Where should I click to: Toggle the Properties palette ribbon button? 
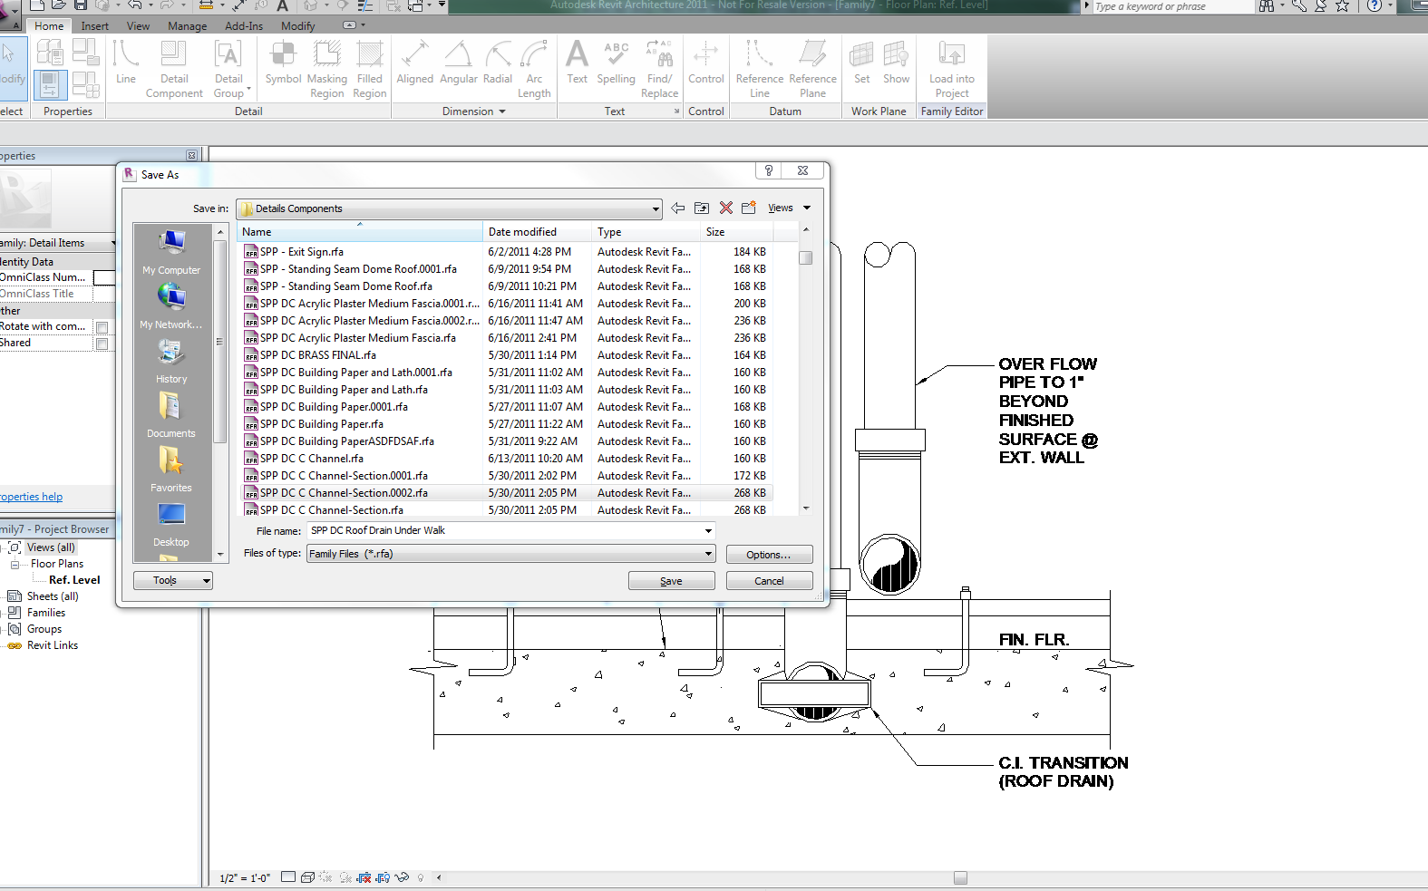pyautogui.click(x=49, y=84)
